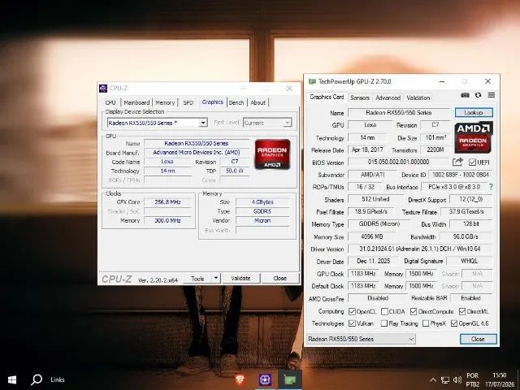The width and height of the screenshot is (520, 390).
Task: Click the Close button in CPU-Z
Action: pyautogui.click(x=279, y=278)
